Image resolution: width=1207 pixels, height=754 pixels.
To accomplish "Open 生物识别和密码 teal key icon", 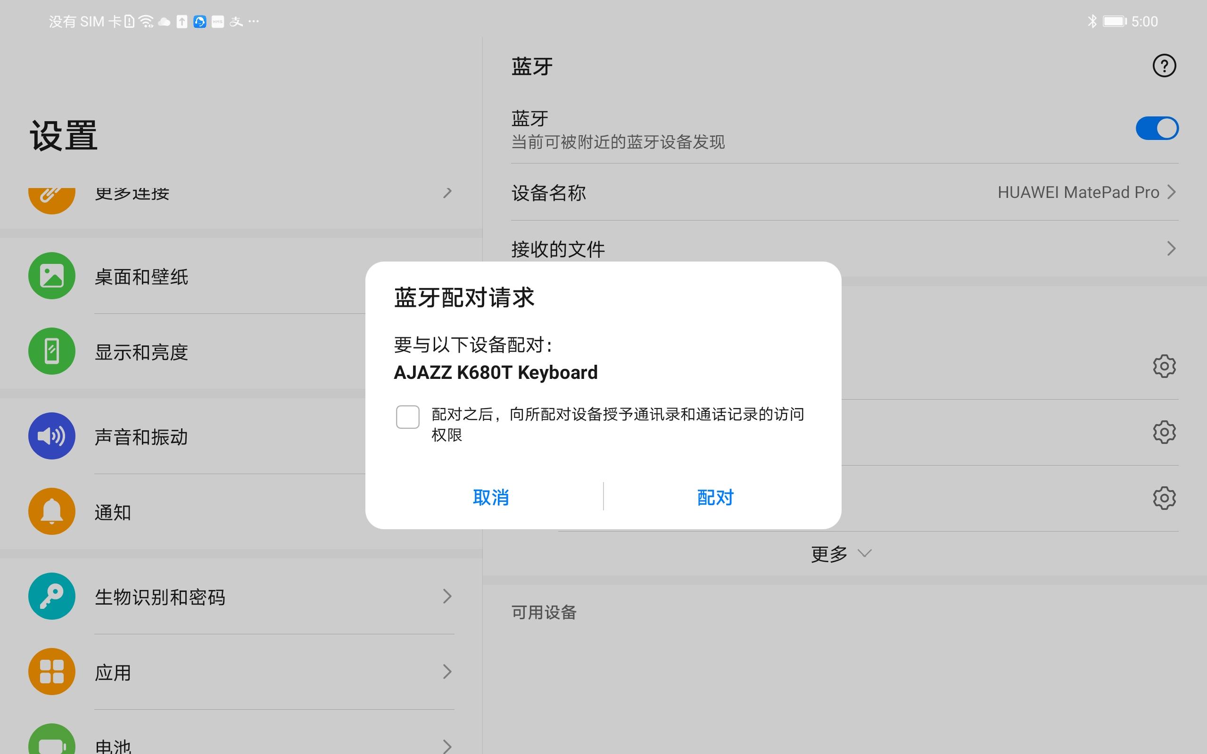I will 52,596.
